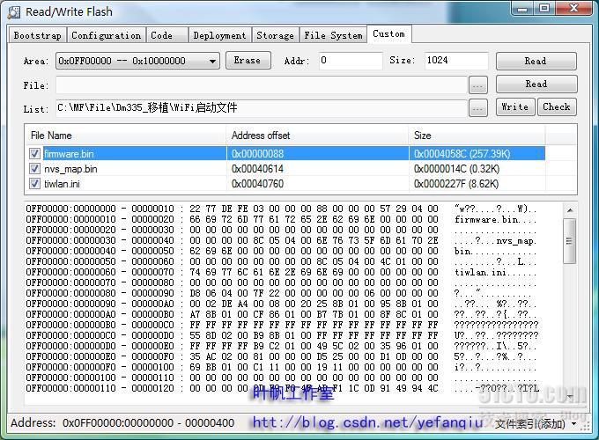Sort by Address offset column header
Screen dimensions: 599x440
point(318,136)
